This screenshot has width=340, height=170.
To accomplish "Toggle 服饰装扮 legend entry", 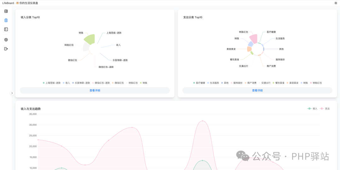I will pos(236,83).
